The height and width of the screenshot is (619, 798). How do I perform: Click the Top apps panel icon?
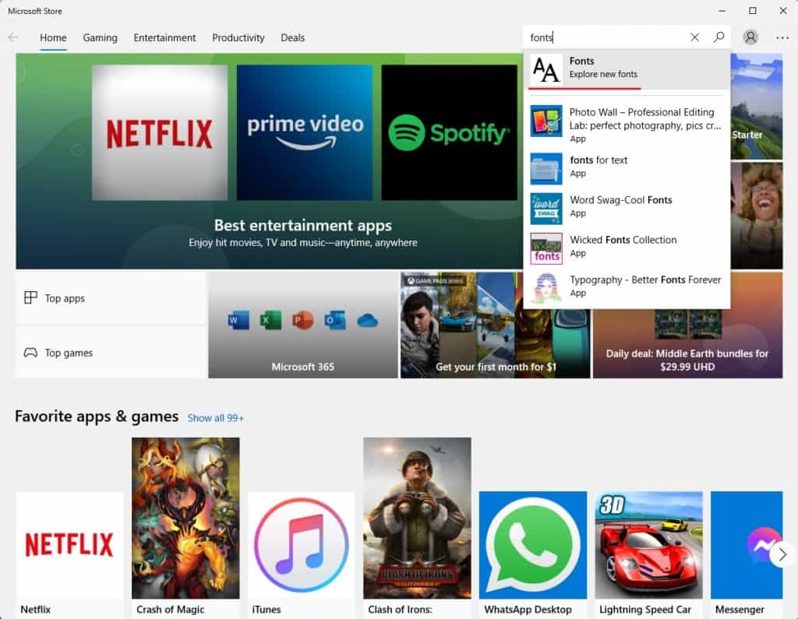31,297
